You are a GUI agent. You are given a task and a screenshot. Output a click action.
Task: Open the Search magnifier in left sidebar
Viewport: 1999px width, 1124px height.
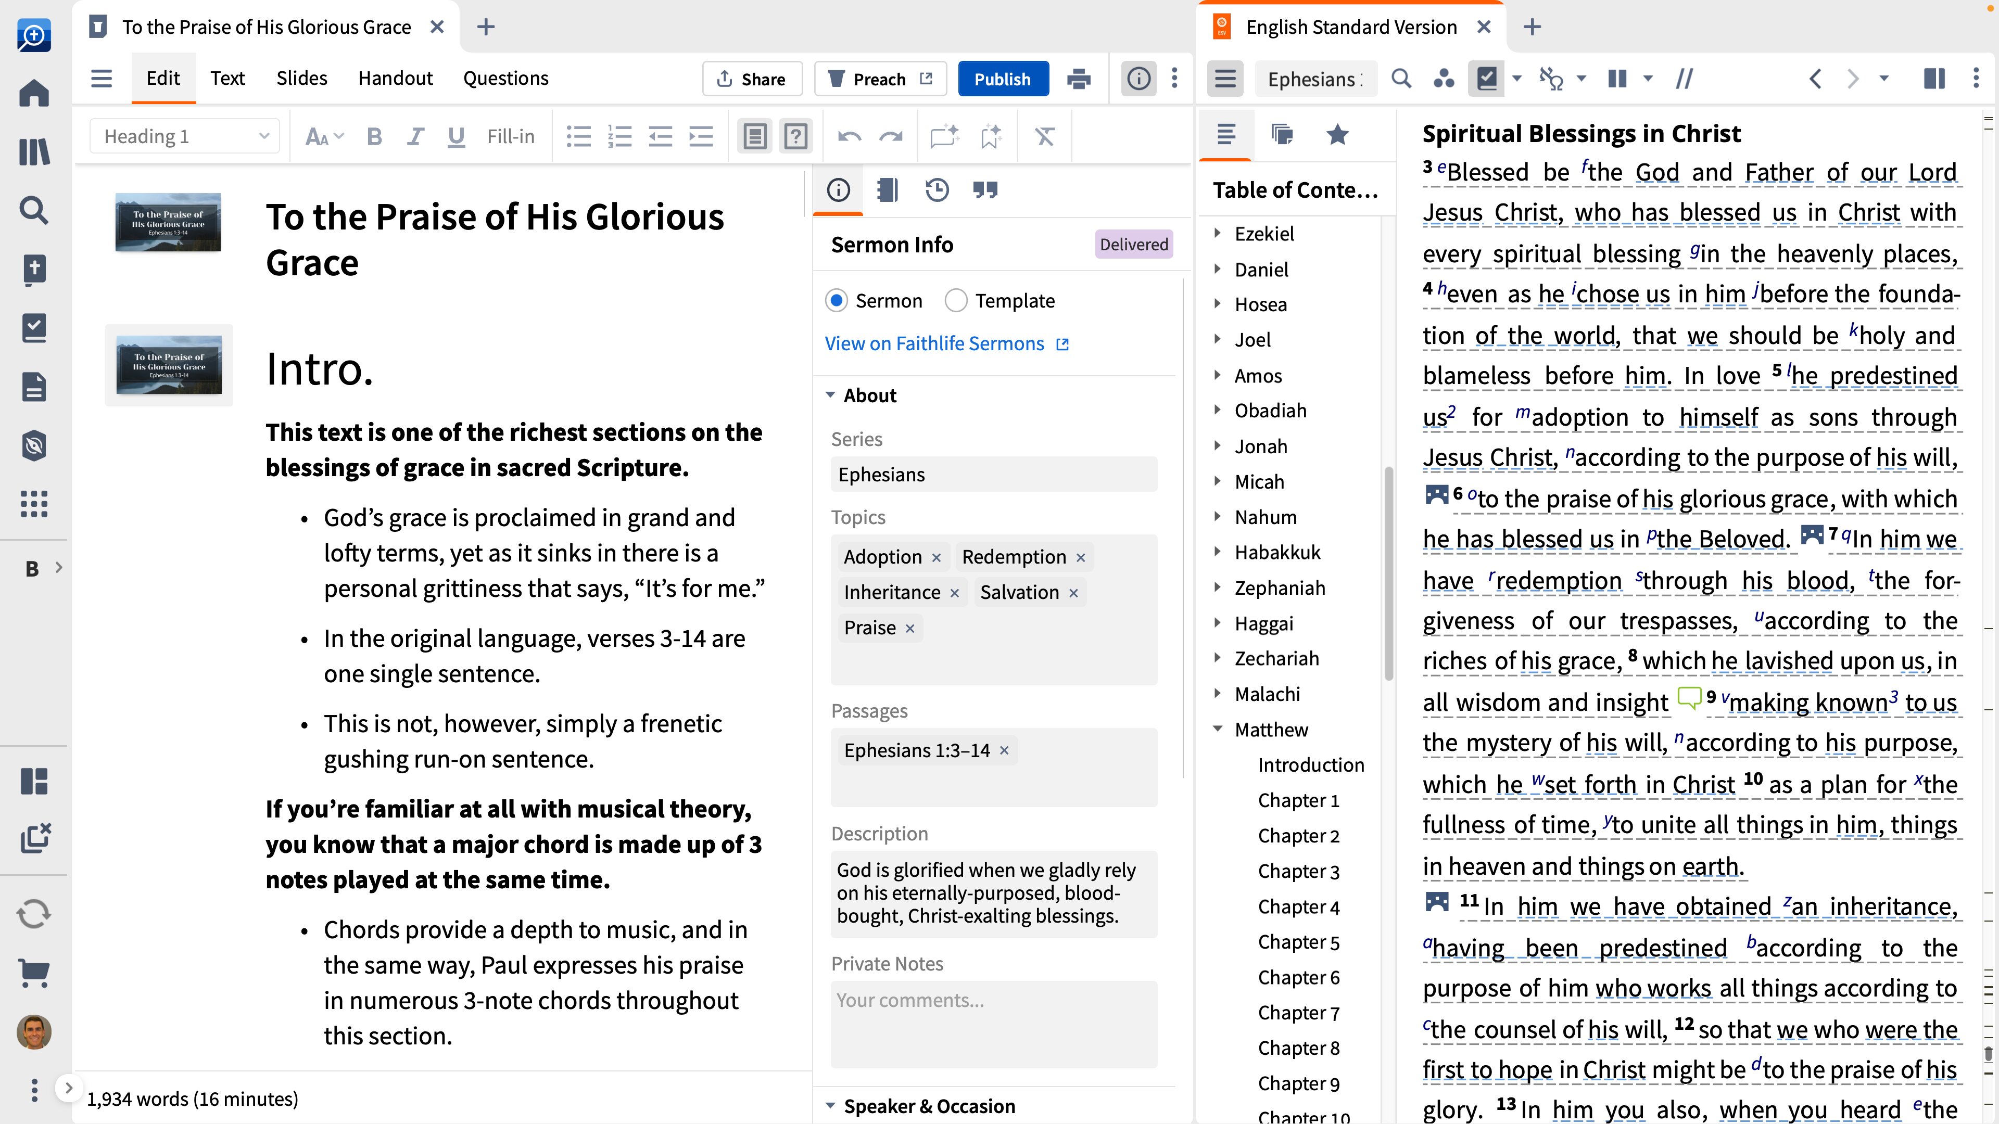coord(33,209)
